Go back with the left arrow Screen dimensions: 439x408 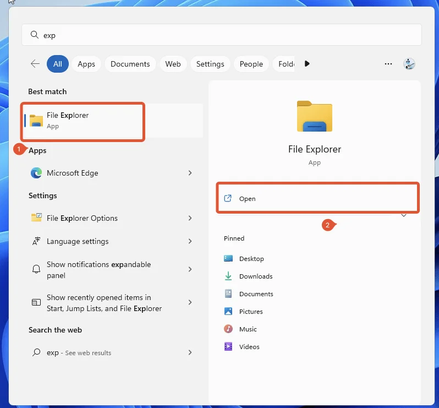35,64
